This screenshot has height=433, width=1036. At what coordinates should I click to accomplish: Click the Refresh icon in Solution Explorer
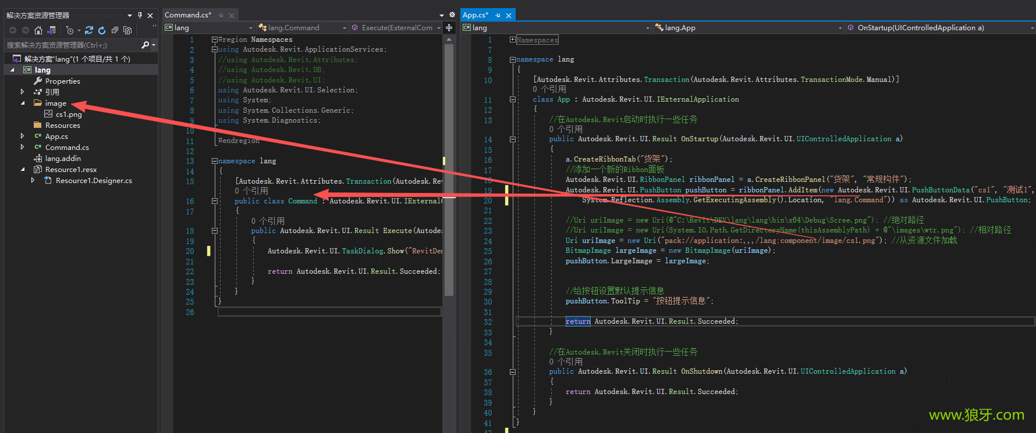point(102,30)
